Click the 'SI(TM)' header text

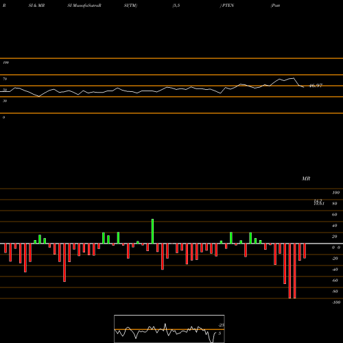tap(130, 5)
